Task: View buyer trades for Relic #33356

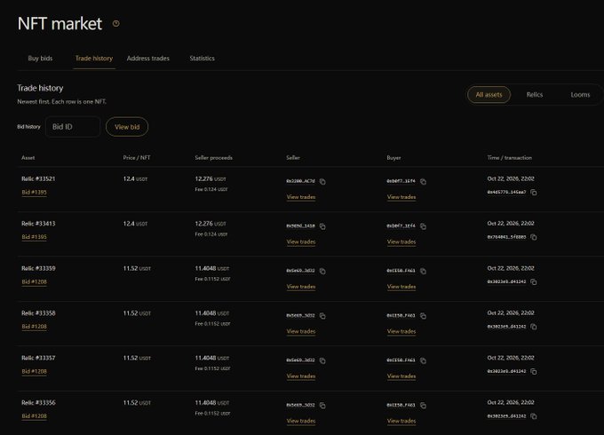Action: [x=401, y=421]
